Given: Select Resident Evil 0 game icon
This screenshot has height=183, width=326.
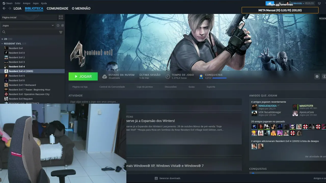Looking at the screenshot, I should (x=6, y=53).
